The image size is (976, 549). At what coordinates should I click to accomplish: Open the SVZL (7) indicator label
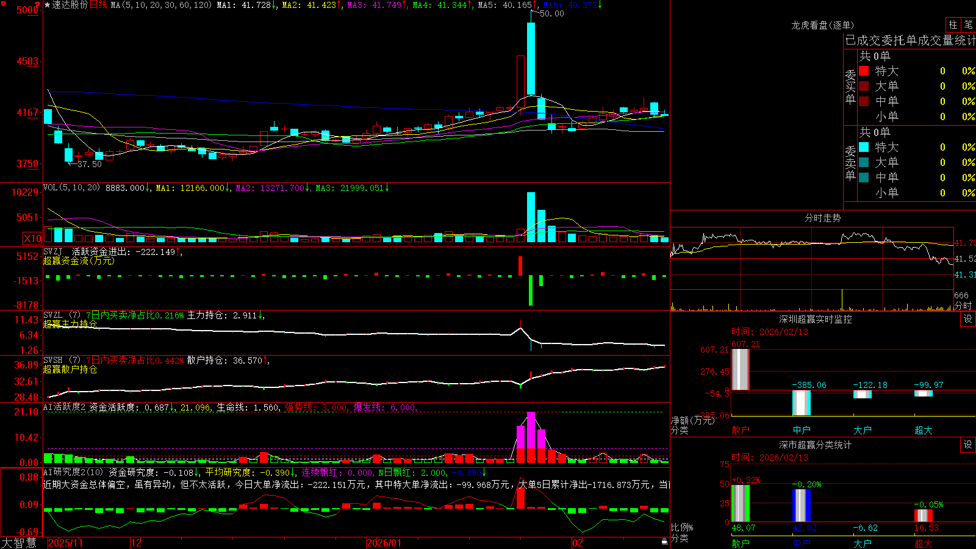pos(62,315)
